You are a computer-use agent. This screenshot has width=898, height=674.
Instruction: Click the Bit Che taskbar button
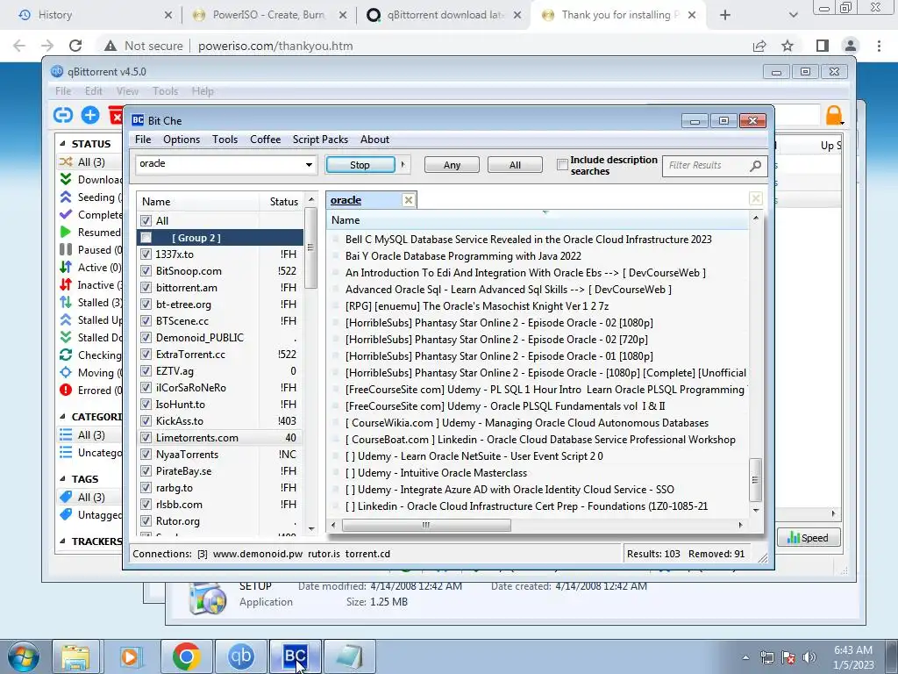tap(295, 656)
